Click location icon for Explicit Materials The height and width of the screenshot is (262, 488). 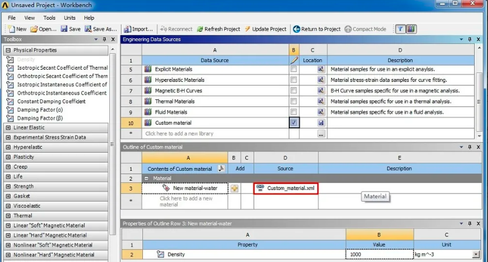pyautogui.click(x=321, y=69)
